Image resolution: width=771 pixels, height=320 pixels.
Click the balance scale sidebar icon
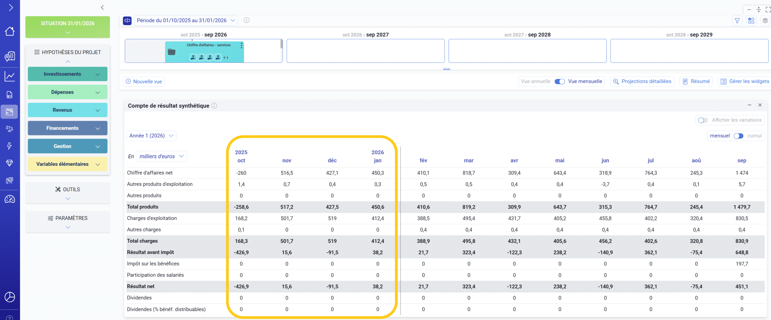point(10,129)
